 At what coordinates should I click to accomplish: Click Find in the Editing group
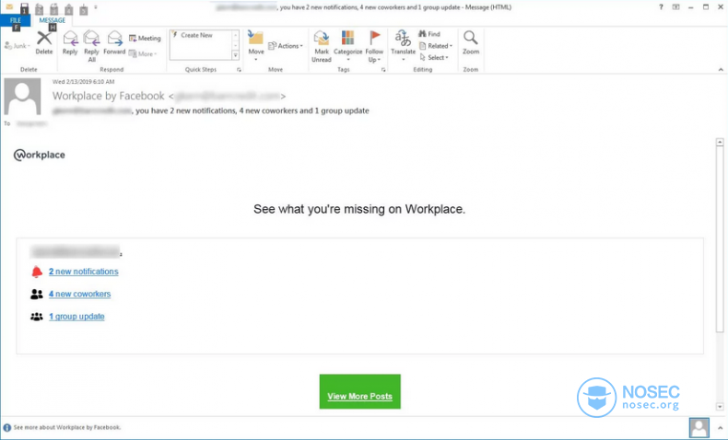(x=429, y=34)
